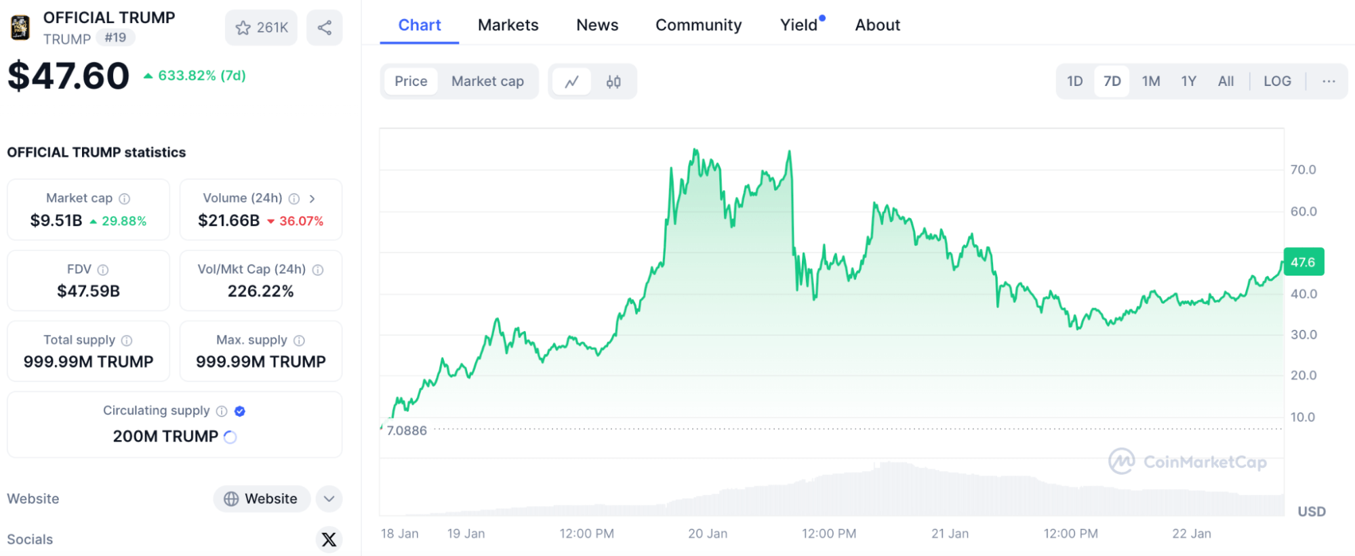
Task: Open chart more options ellipsis menu
Action: click(x=1329, y=81)
